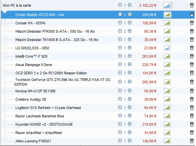Delete Altec-Lansing FX6021 speakers

pos(192,141)
